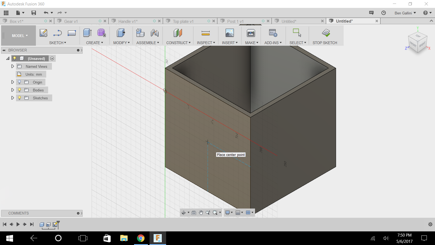The image size is (435, 245).
Task: Click the Extrude tool icon
Action: 88,33
